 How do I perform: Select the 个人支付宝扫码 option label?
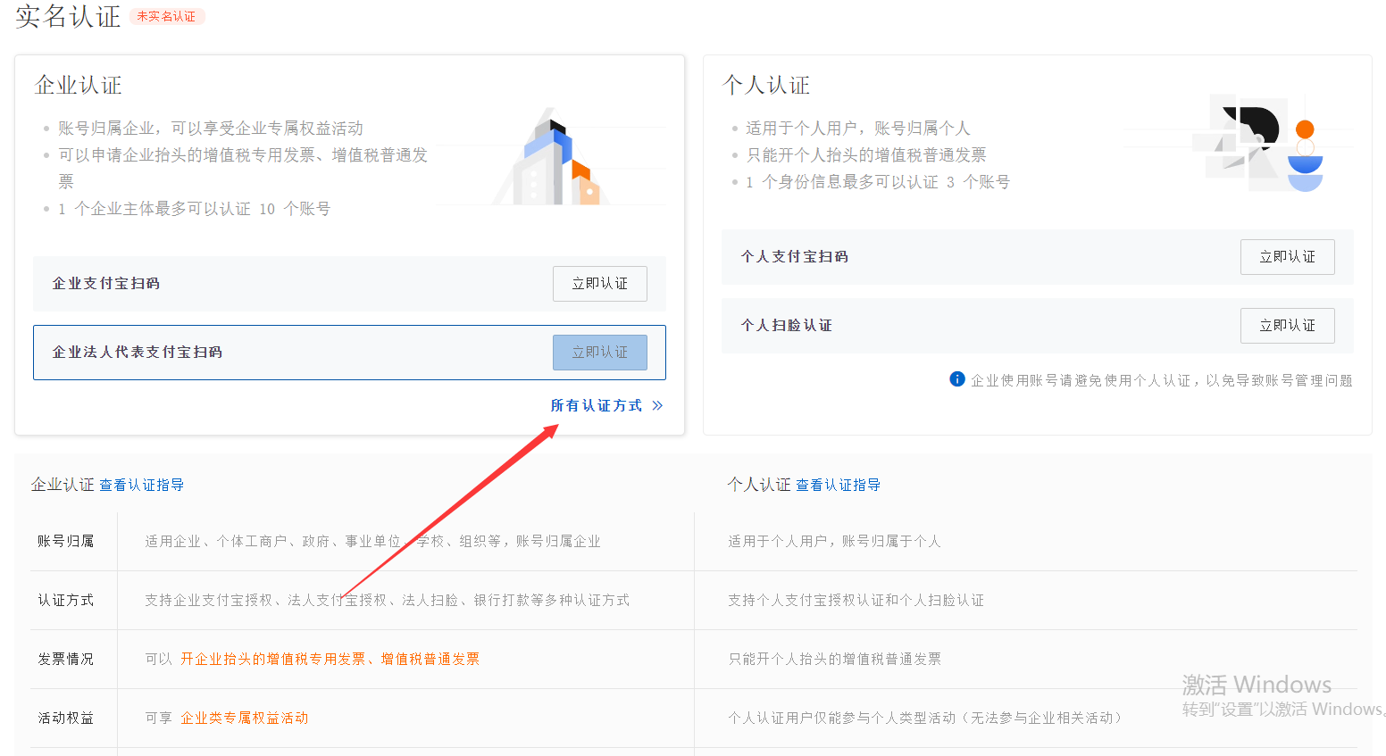pyautogui.click(x=794, y=257)
